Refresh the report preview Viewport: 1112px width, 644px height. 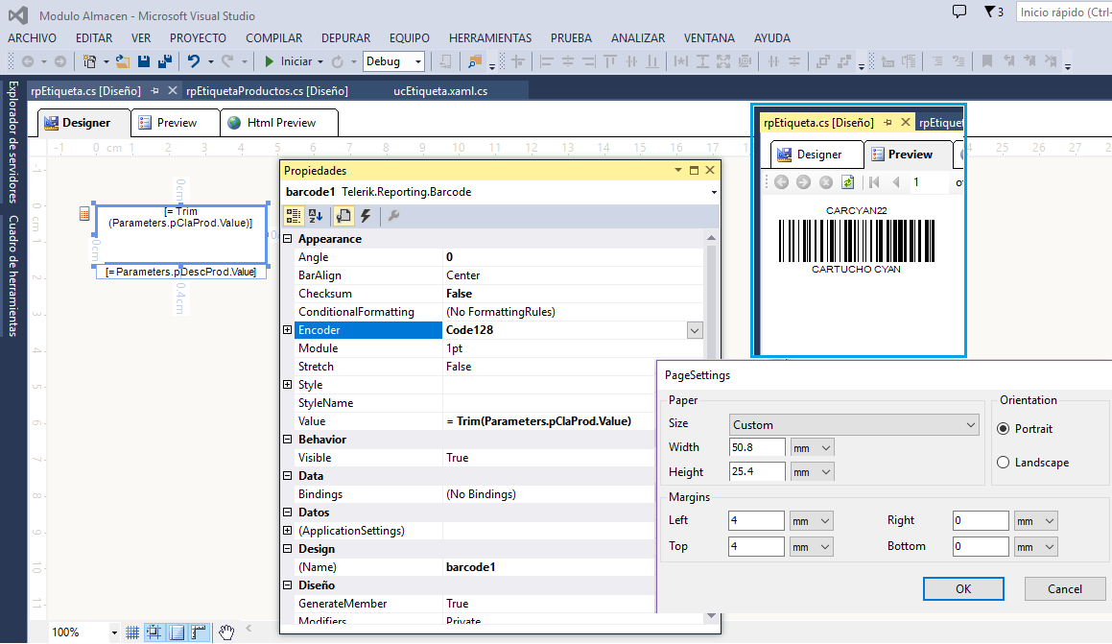847,182
